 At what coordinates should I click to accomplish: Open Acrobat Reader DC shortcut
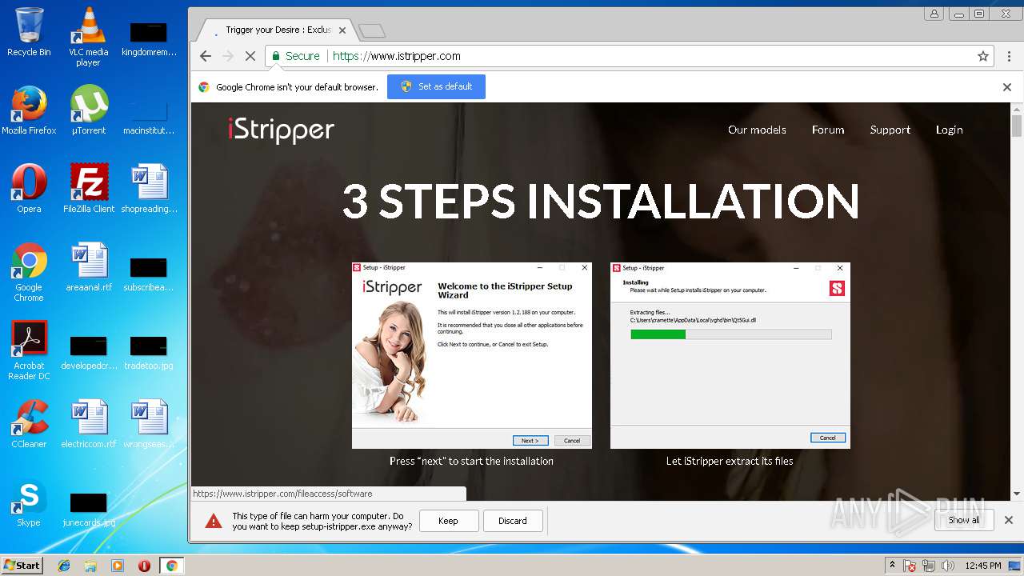point(29,350)
